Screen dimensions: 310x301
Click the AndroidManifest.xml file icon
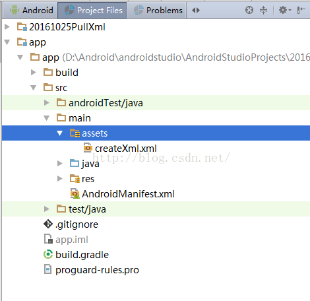pyautogui.click(x=75, y=193)
